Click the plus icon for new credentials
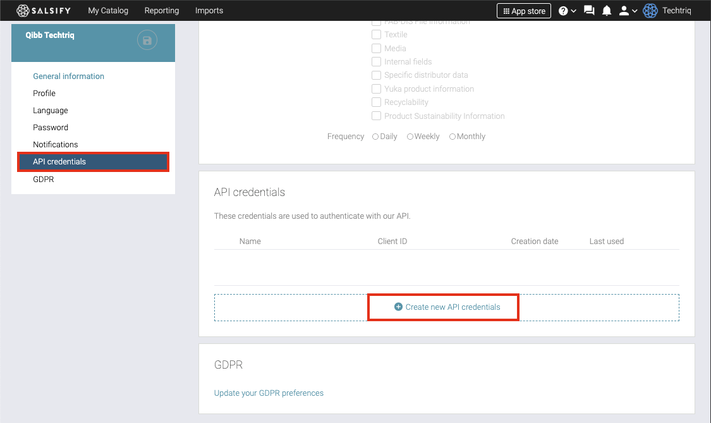This screenshot has height=423, width=711. tap(398, 307)
